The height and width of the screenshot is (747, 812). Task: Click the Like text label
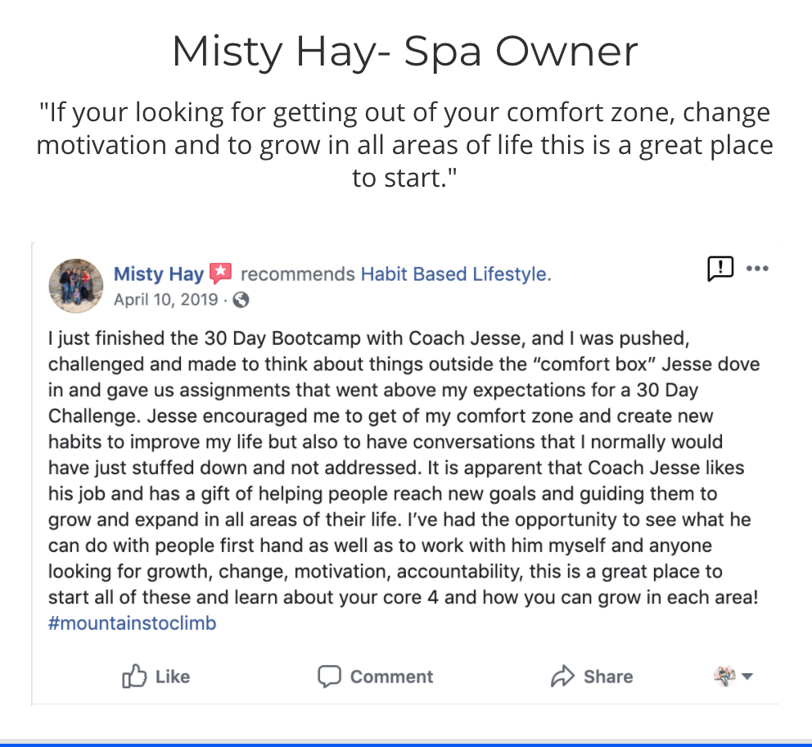(x=173, y=677)
